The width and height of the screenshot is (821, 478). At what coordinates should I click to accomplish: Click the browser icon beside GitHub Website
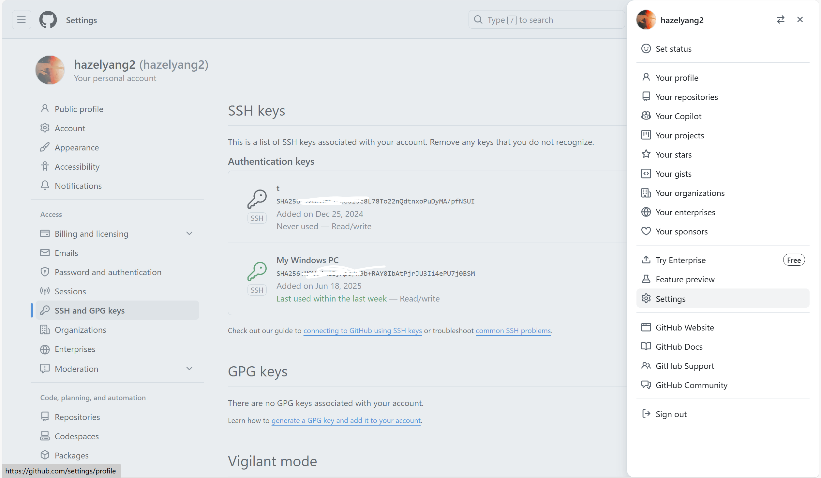pos(646,327)
